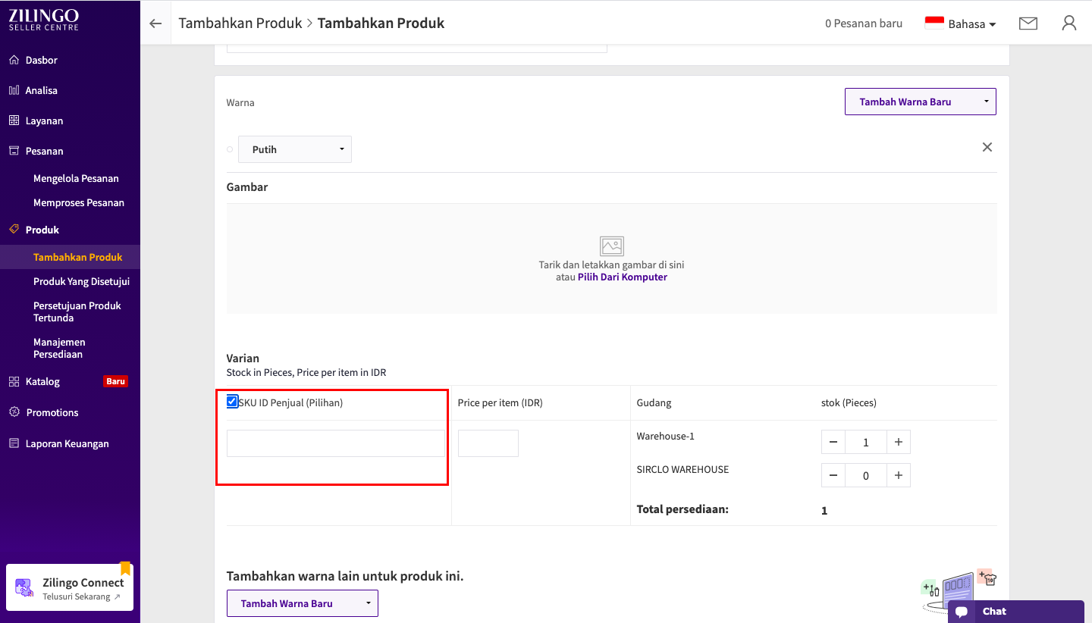Go to Analisa section
This screenshot has height=623, width=1092.
(42, 90)
